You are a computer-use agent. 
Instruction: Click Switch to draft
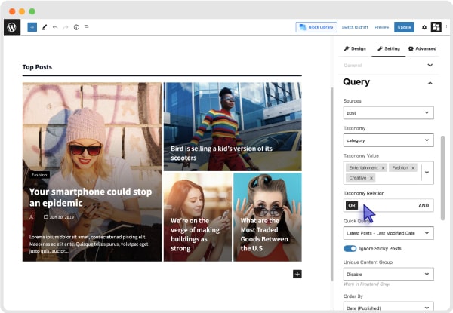[355, 27]
